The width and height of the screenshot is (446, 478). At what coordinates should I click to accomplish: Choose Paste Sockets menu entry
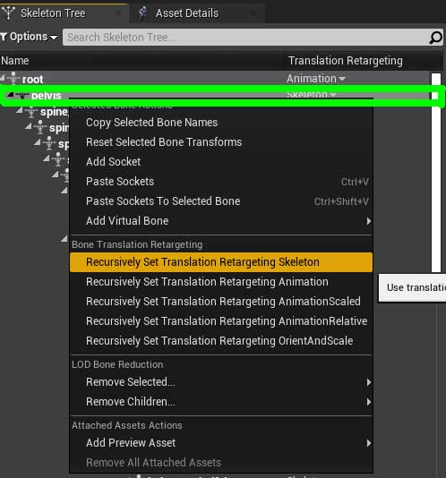pos(221,182)
